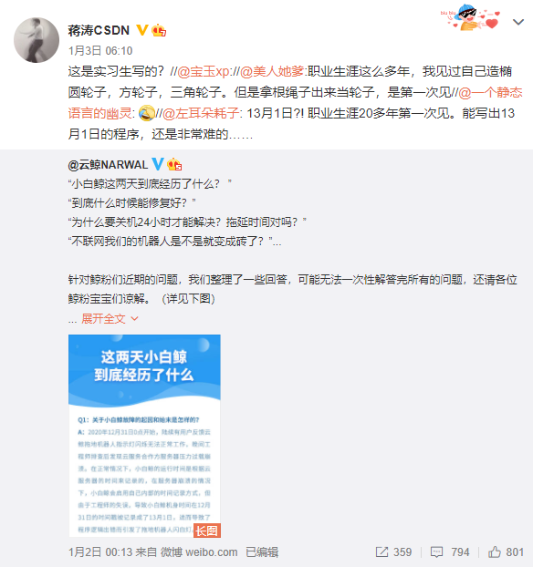Click the crown badge beside 云鲸NARWAL
Screen dimensions: 533x567
click(x=174, y=164)
